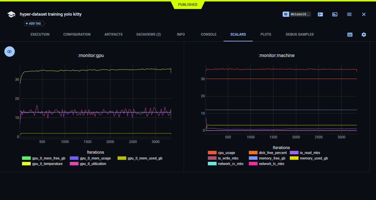View the EXECUTION tab
Image resolution: width=376 pixels, height=200 pixels.
click(40, 34)
